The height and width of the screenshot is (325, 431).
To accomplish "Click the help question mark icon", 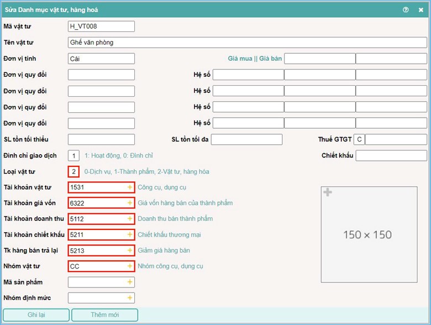I will [x=406, y=9].
